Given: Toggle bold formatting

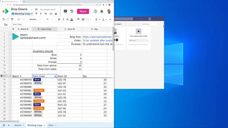Looking at the screenshot, I should coord(59,19).
